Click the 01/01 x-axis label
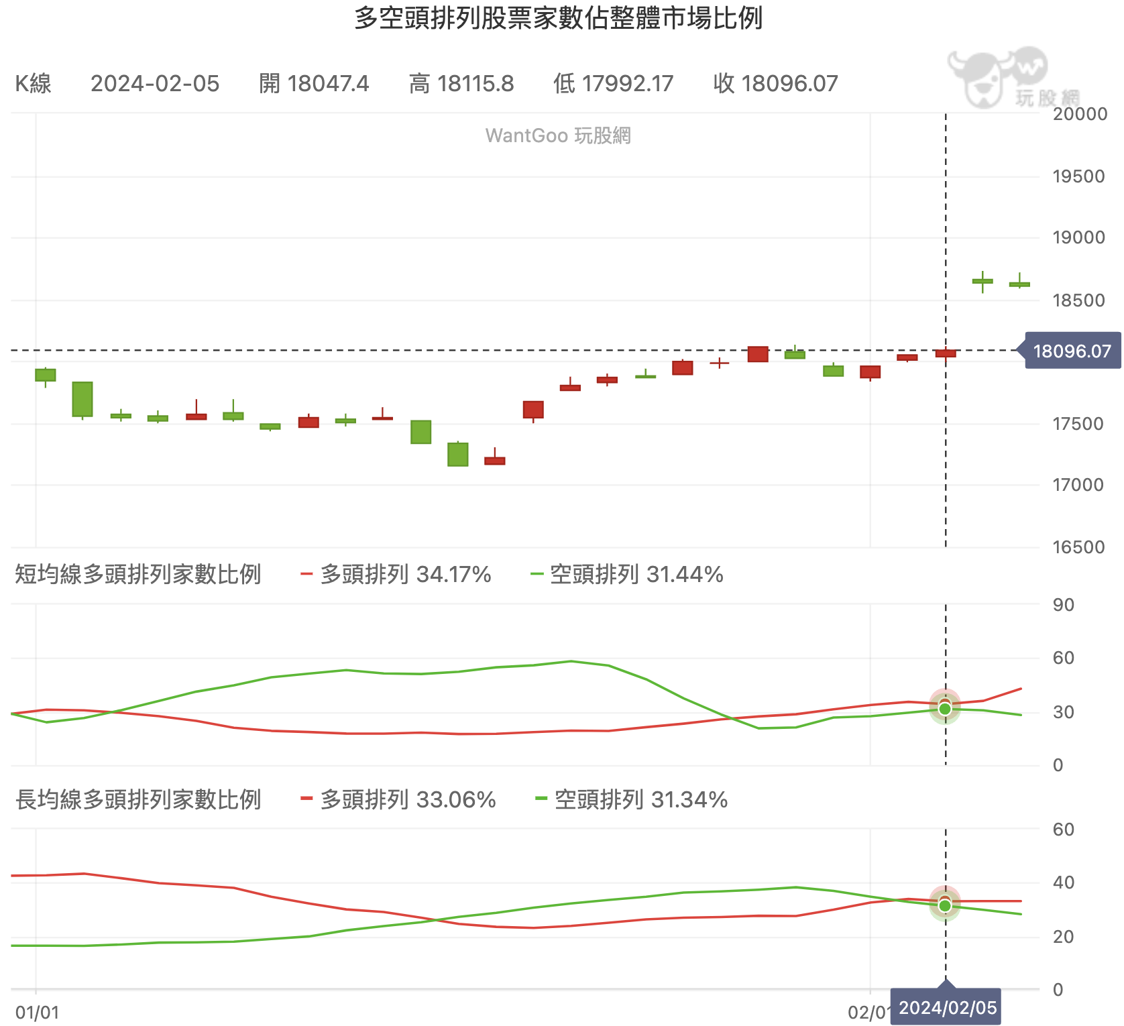 (37, 1013)
